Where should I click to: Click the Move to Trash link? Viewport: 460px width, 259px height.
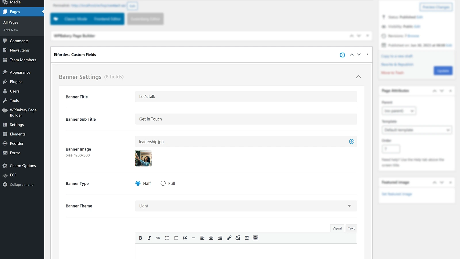392,73
